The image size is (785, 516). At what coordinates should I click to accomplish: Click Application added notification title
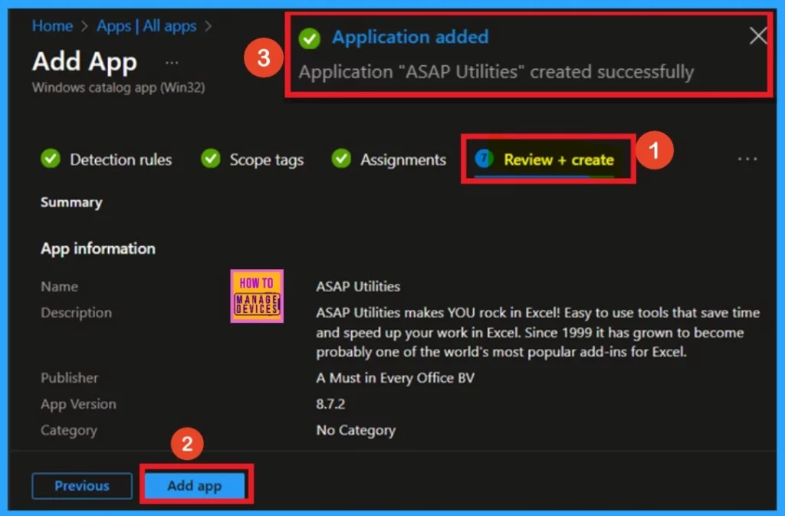click(410, 37)
